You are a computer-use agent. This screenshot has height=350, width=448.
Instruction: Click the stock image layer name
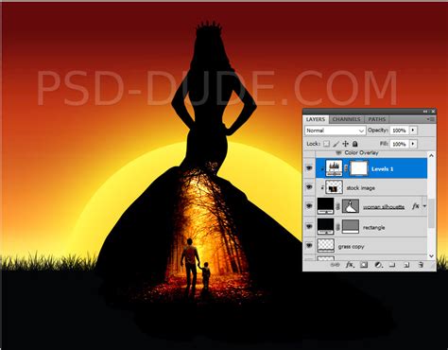pyautogui.click(x=361, y=188)
